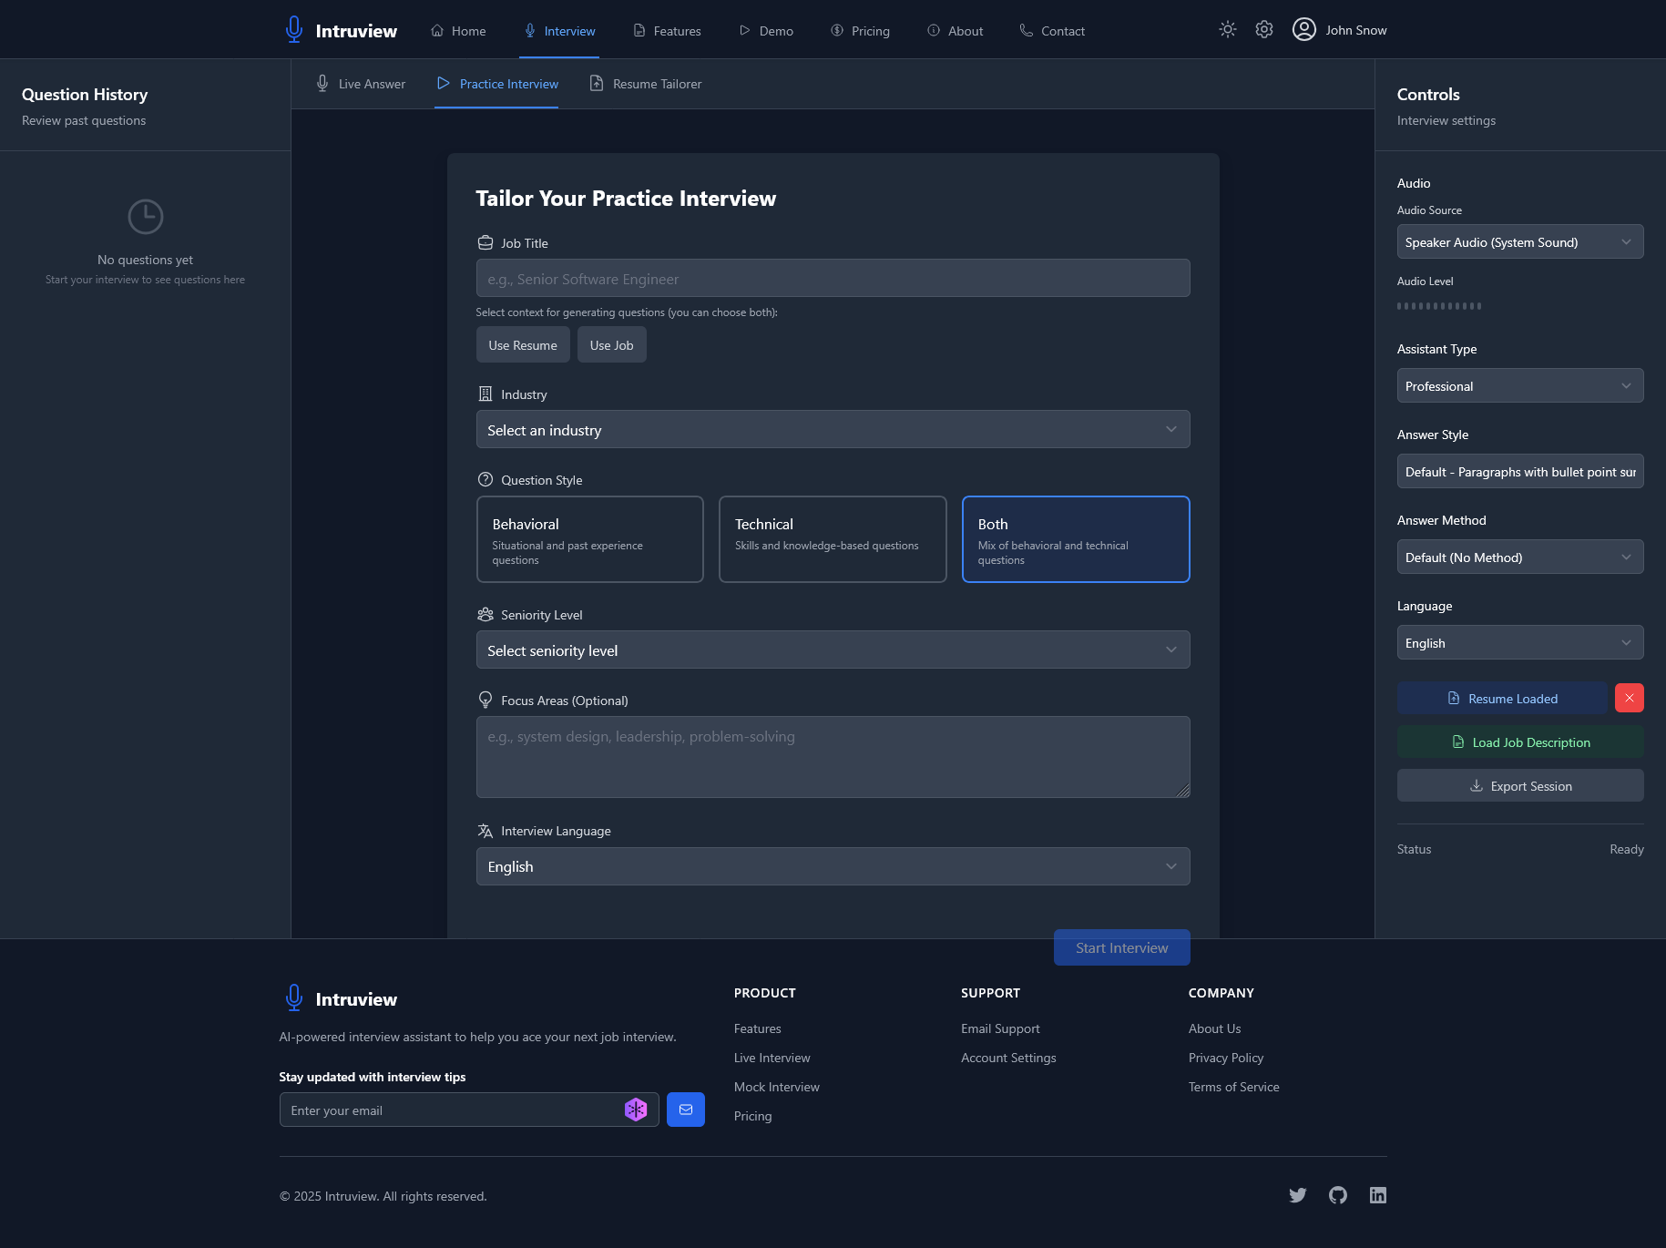Click the Intruview microphone logo in header
This screenshot has height=1248, width=1666.
click(293, 30)
